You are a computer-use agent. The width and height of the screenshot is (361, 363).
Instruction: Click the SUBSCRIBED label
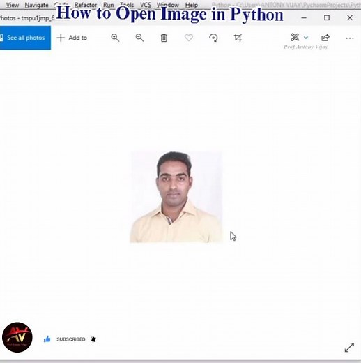point(71,339)
